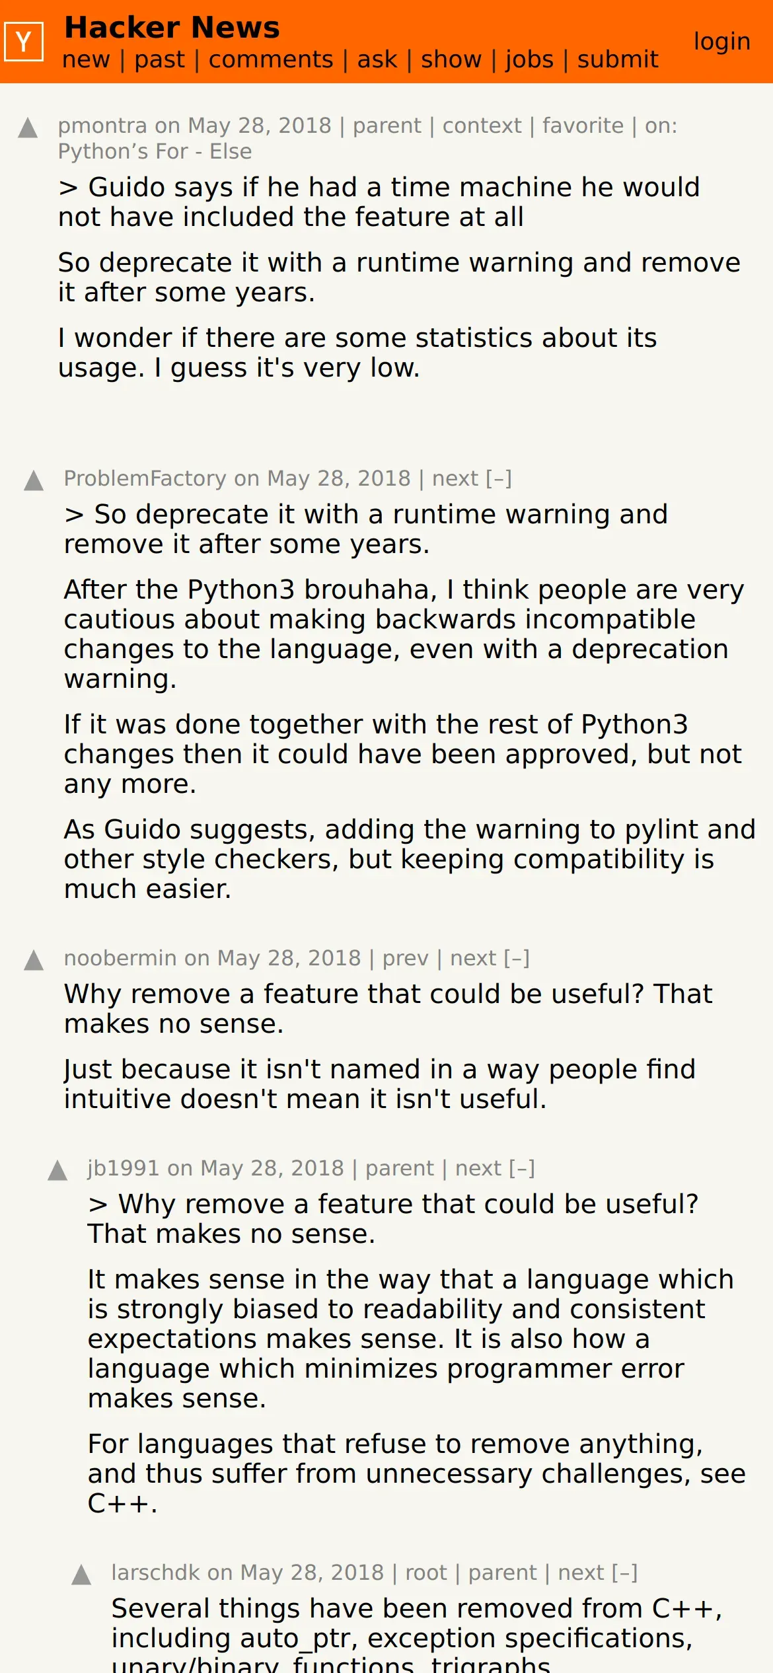773x1673 pixels.
Task: Go to the 'past' menu item
Action: [159, 59]
